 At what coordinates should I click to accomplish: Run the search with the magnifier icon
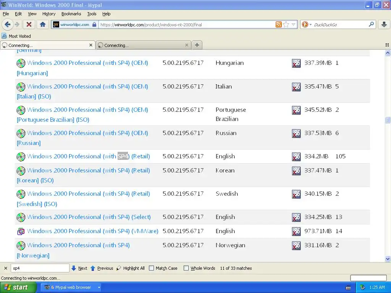371,24
